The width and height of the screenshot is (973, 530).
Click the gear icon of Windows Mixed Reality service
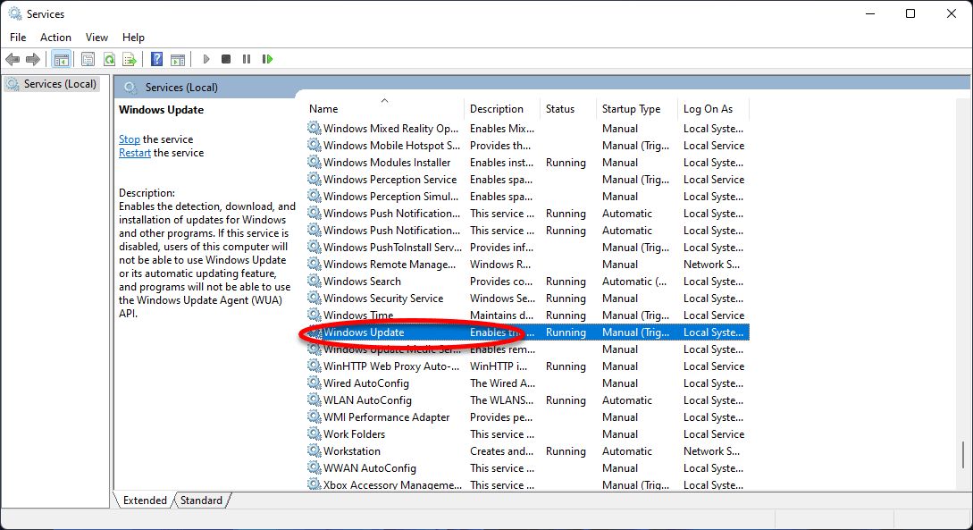(x=314, y=129)
